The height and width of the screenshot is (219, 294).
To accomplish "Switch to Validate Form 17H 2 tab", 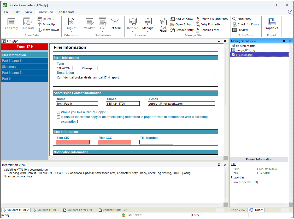I will pyautogui.click(x=79, y=210).
